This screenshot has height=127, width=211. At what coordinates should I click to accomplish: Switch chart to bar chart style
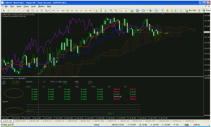[x=97, y=11]
